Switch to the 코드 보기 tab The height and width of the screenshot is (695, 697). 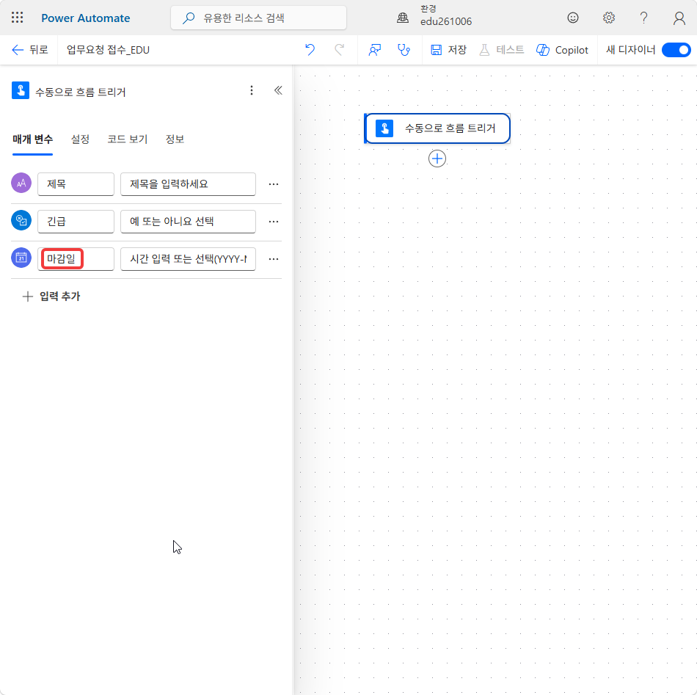[x=127, y=139]
